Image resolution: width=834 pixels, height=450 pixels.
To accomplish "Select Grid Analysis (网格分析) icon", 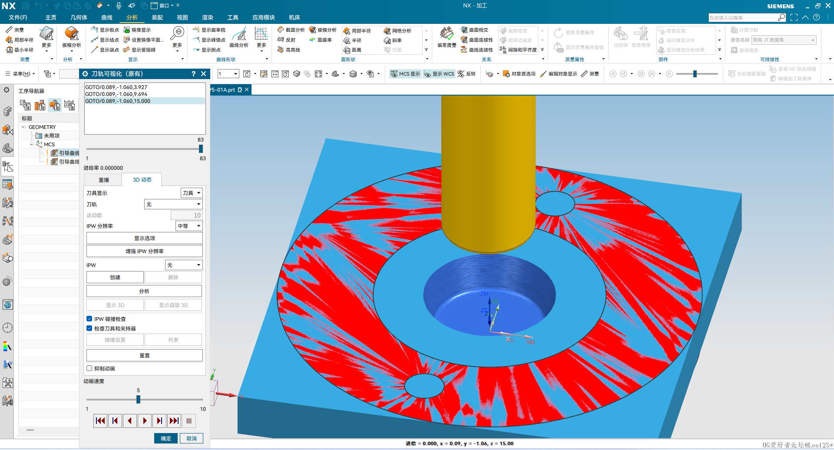I will (397, 31).
